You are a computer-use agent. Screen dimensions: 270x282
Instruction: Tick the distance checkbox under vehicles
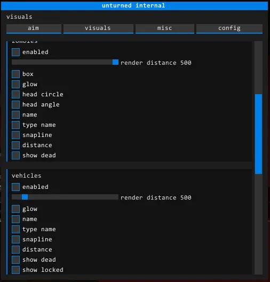tap(16, 250)
